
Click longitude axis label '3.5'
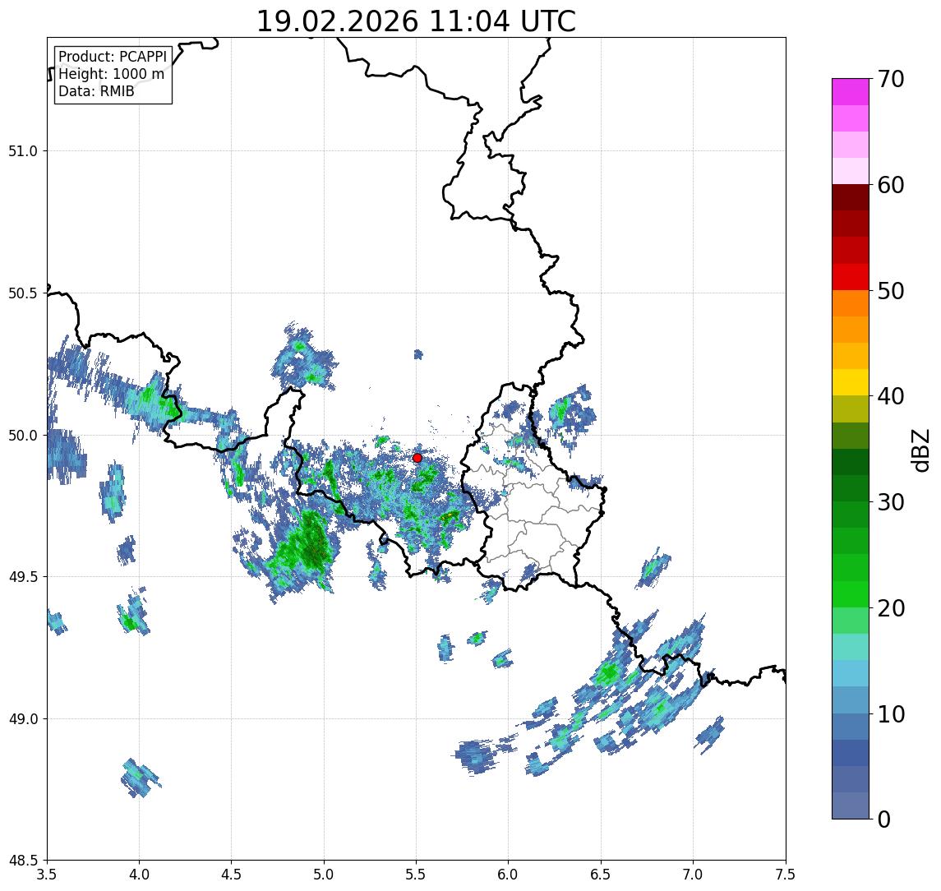point(47,875)
